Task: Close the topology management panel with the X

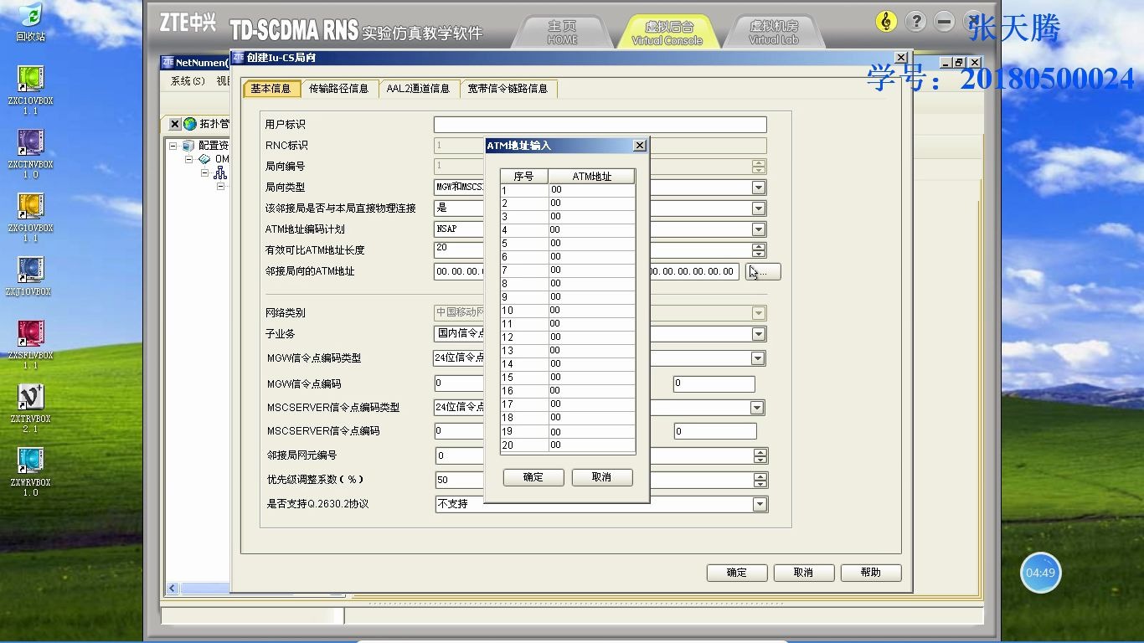Action: pyautogui.click(x=175, y=124)
